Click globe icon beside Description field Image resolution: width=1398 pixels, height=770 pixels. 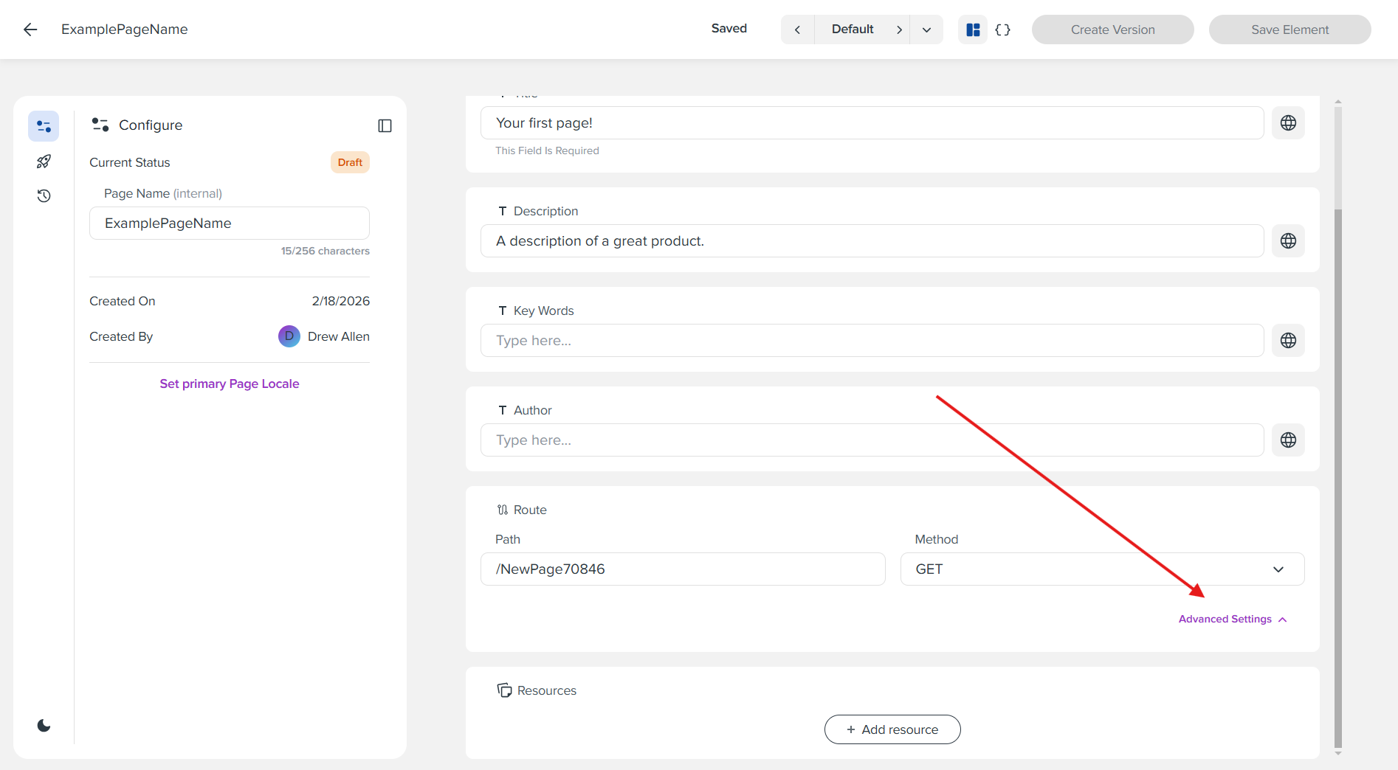point(1288,241)
